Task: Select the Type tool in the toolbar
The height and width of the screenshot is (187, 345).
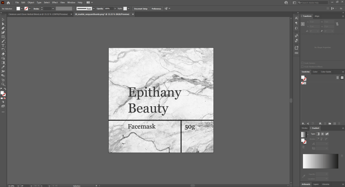Action: 3,45
